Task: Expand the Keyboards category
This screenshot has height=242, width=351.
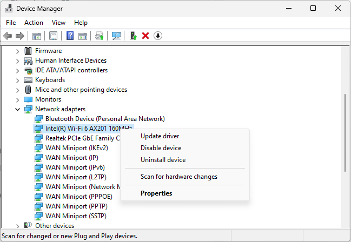Action: pyautogui.click(x=18, y=80)
